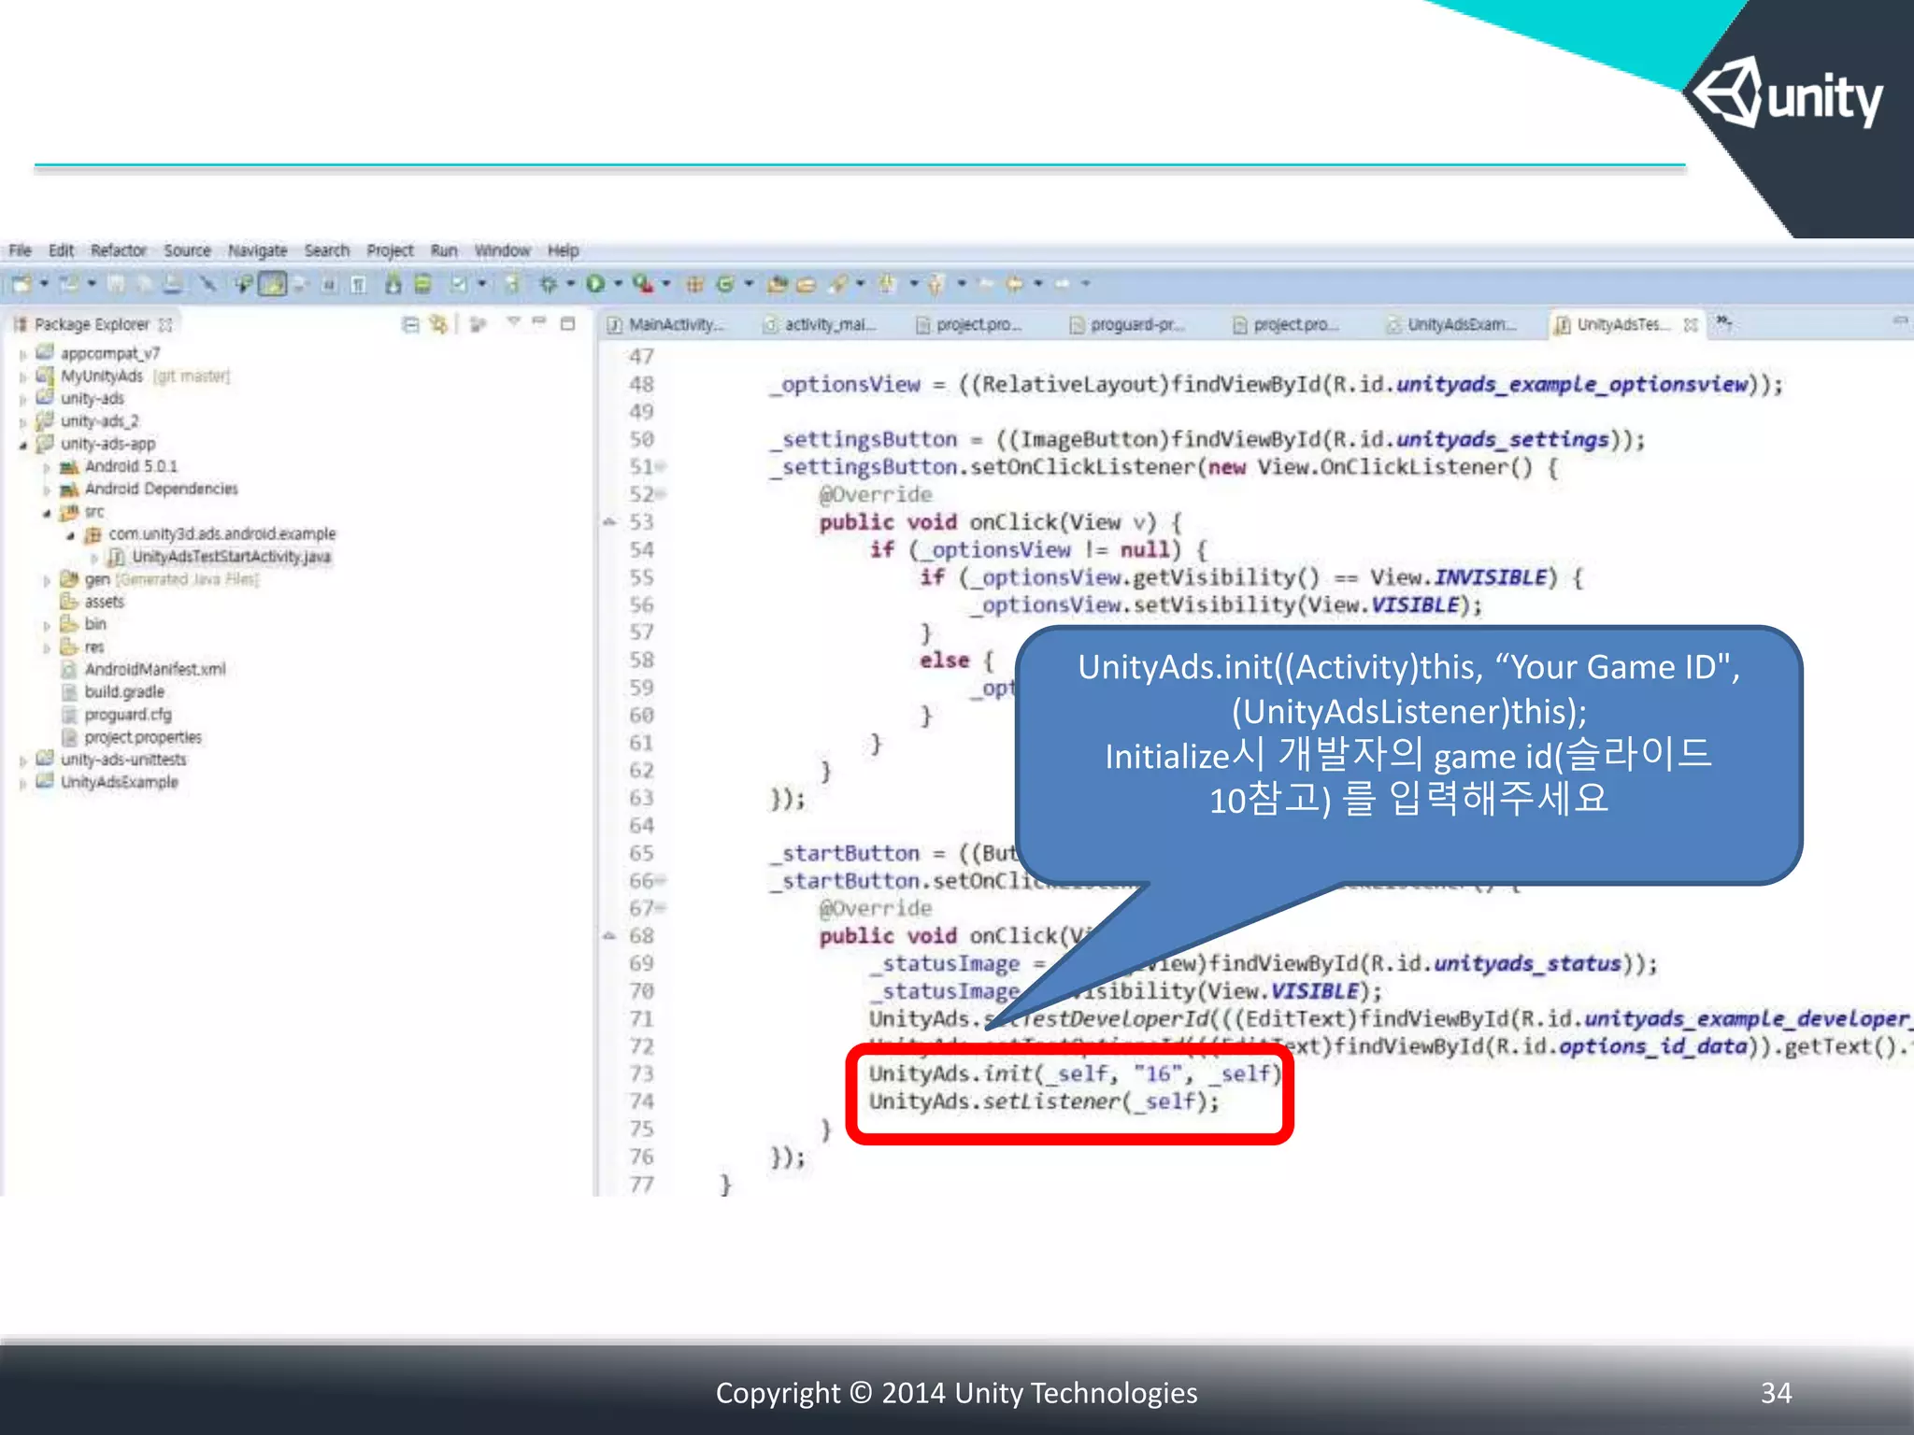The image size is (1914, 1435).
Task: Close the Package Explorer view tab
Action: coord(165,325)
